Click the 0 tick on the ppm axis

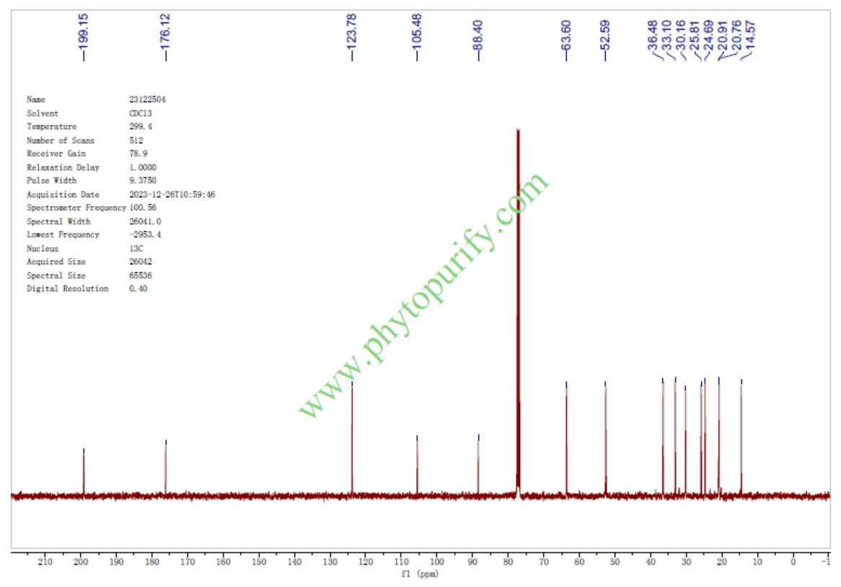click(793, 562)
